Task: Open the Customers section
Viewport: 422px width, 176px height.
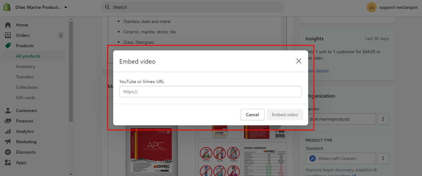Action: click(26, 111)
